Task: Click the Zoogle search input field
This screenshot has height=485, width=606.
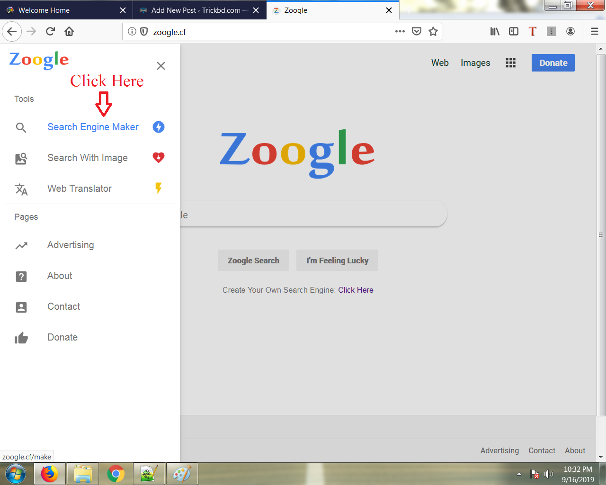Action: coord(313,214)
